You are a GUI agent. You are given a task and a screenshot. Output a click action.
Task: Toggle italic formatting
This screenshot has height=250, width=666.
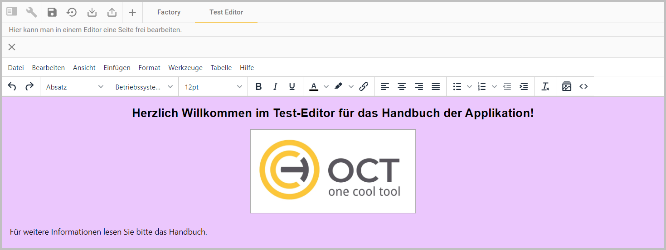click(275, 87)
